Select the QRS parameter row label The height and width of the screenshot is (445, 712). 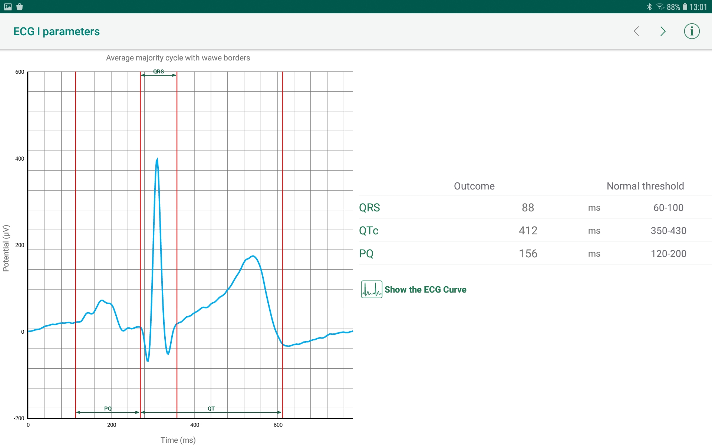click(x=369, y=208)
